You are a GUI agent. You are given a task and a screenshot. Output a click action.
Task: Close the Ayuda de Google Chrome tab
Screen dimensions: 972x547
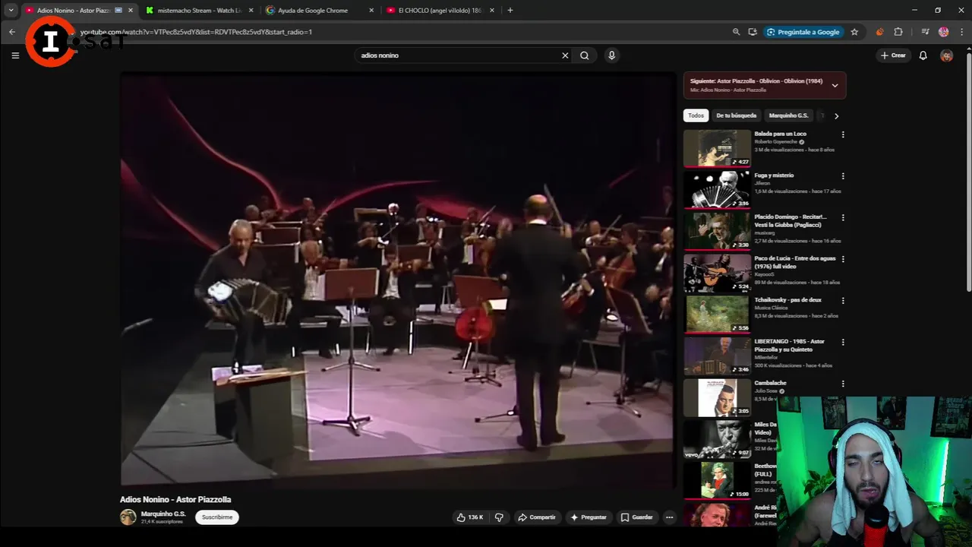tap(371, 11)
